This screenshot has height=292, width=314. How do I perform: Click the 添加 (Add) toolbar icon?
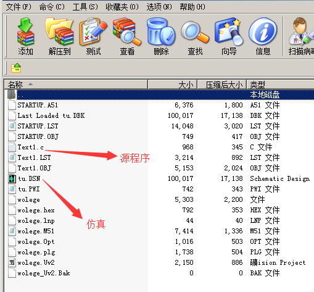click(x=25, y=36)
